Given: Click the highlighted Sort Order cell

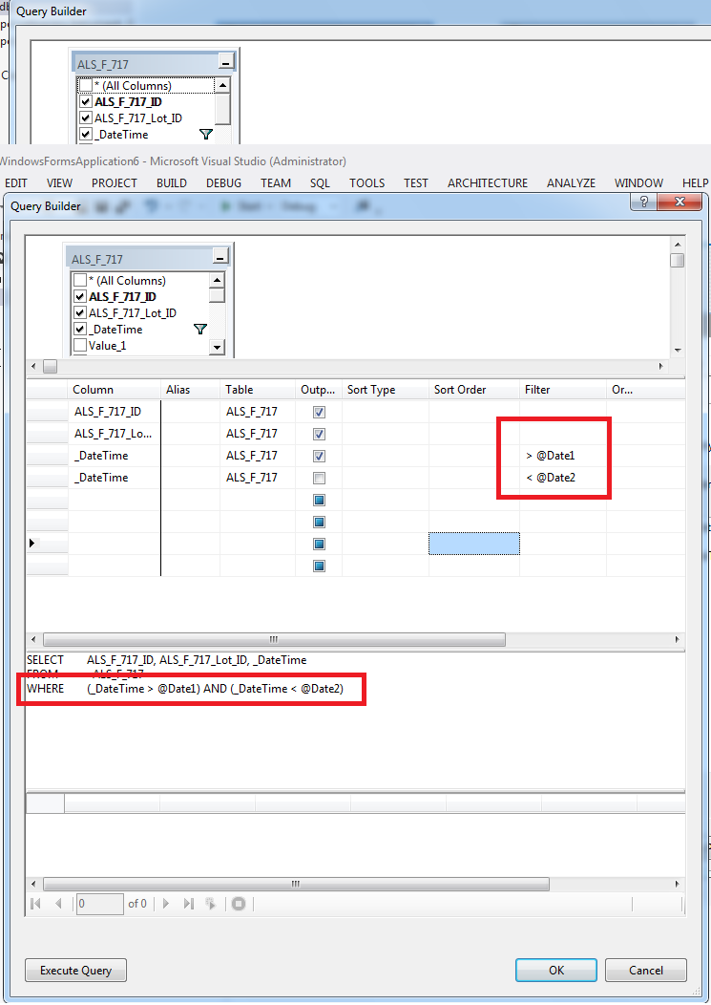Looking at the screenshot, I should (x=474, y=544).
